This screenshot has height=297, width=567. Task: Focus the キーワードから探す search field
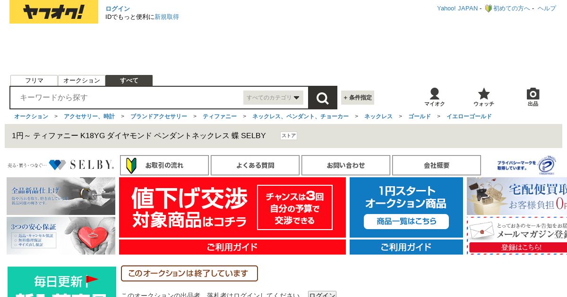pyautogui.click(x=128, y=98)
